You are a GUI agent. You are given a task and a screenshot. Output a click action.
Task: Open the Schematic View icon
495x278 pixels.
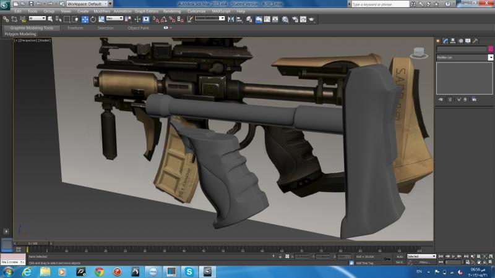pos(275,19)
